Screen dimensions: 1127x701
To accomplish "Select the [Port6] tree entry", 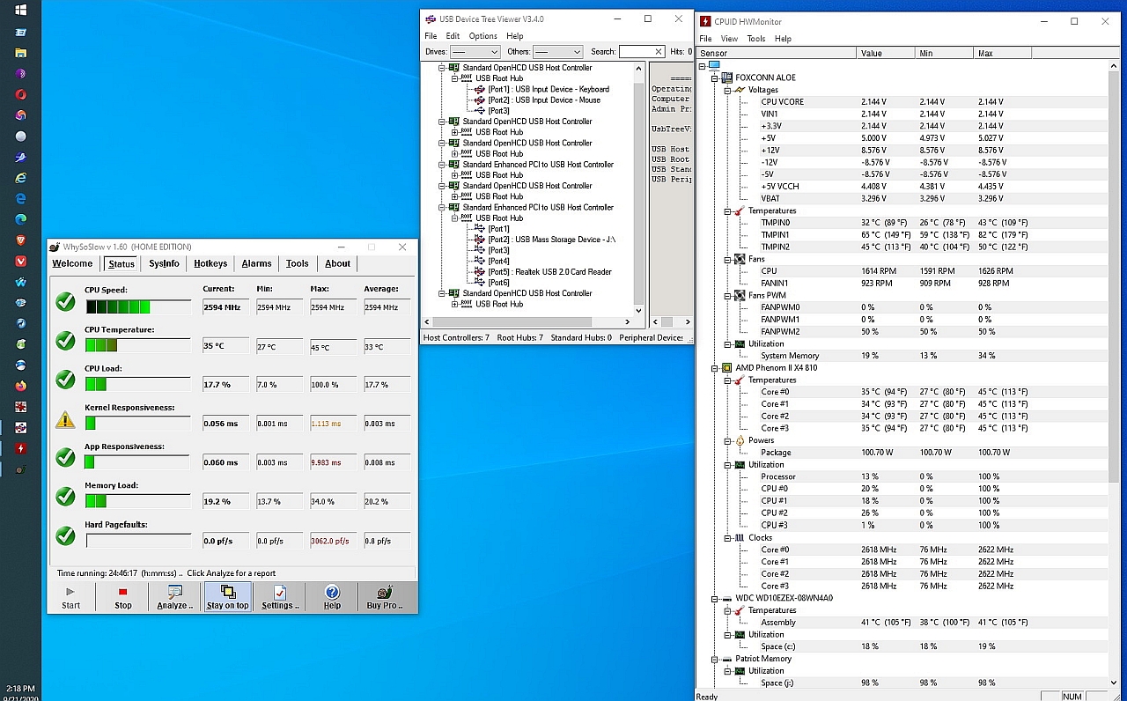I will pyautogui.click(x=498, y=283).
